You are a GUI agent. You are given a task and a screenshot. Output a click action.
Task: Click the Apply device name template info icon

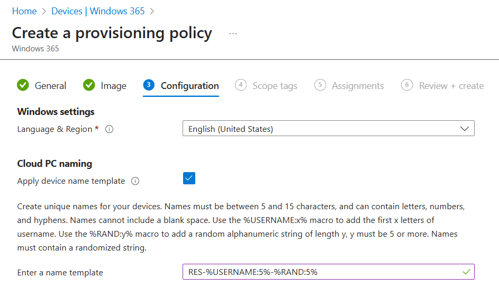tap(135, 181)
